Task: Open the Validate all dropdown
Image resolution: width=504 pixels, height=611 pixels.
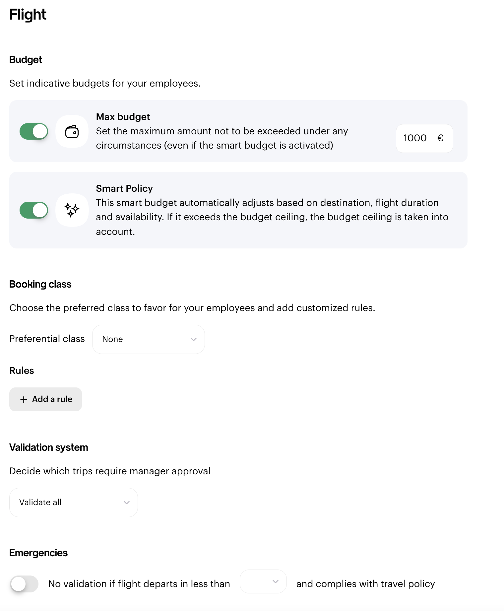Action: click(74, 503)
